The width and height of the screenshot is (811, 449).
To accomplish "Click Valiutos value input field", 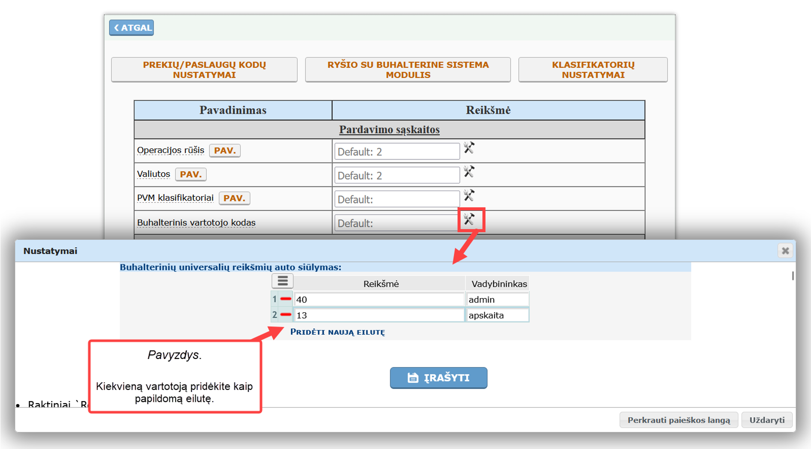I will coord(397,176).
